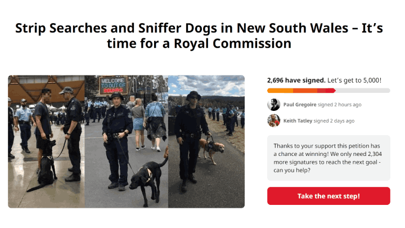Screen dimensions: 405x228
Task: Click the smiling officer in the middle photo
Action: (x=117, y=141)
